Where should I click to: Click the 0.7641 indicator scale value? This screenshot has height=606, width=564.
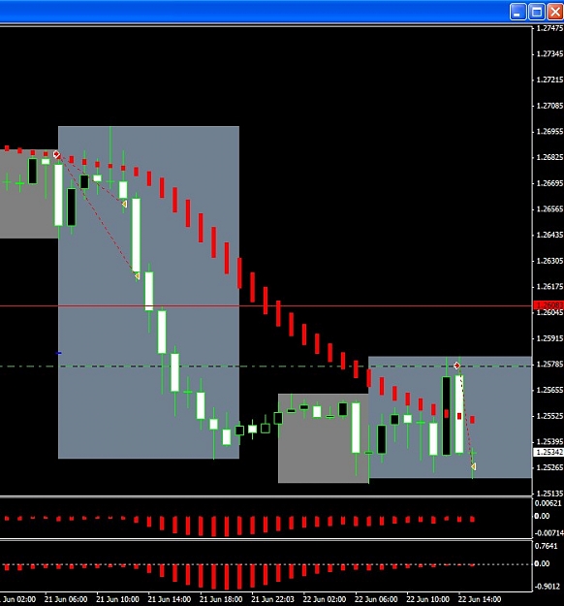[x=547, y=546]
